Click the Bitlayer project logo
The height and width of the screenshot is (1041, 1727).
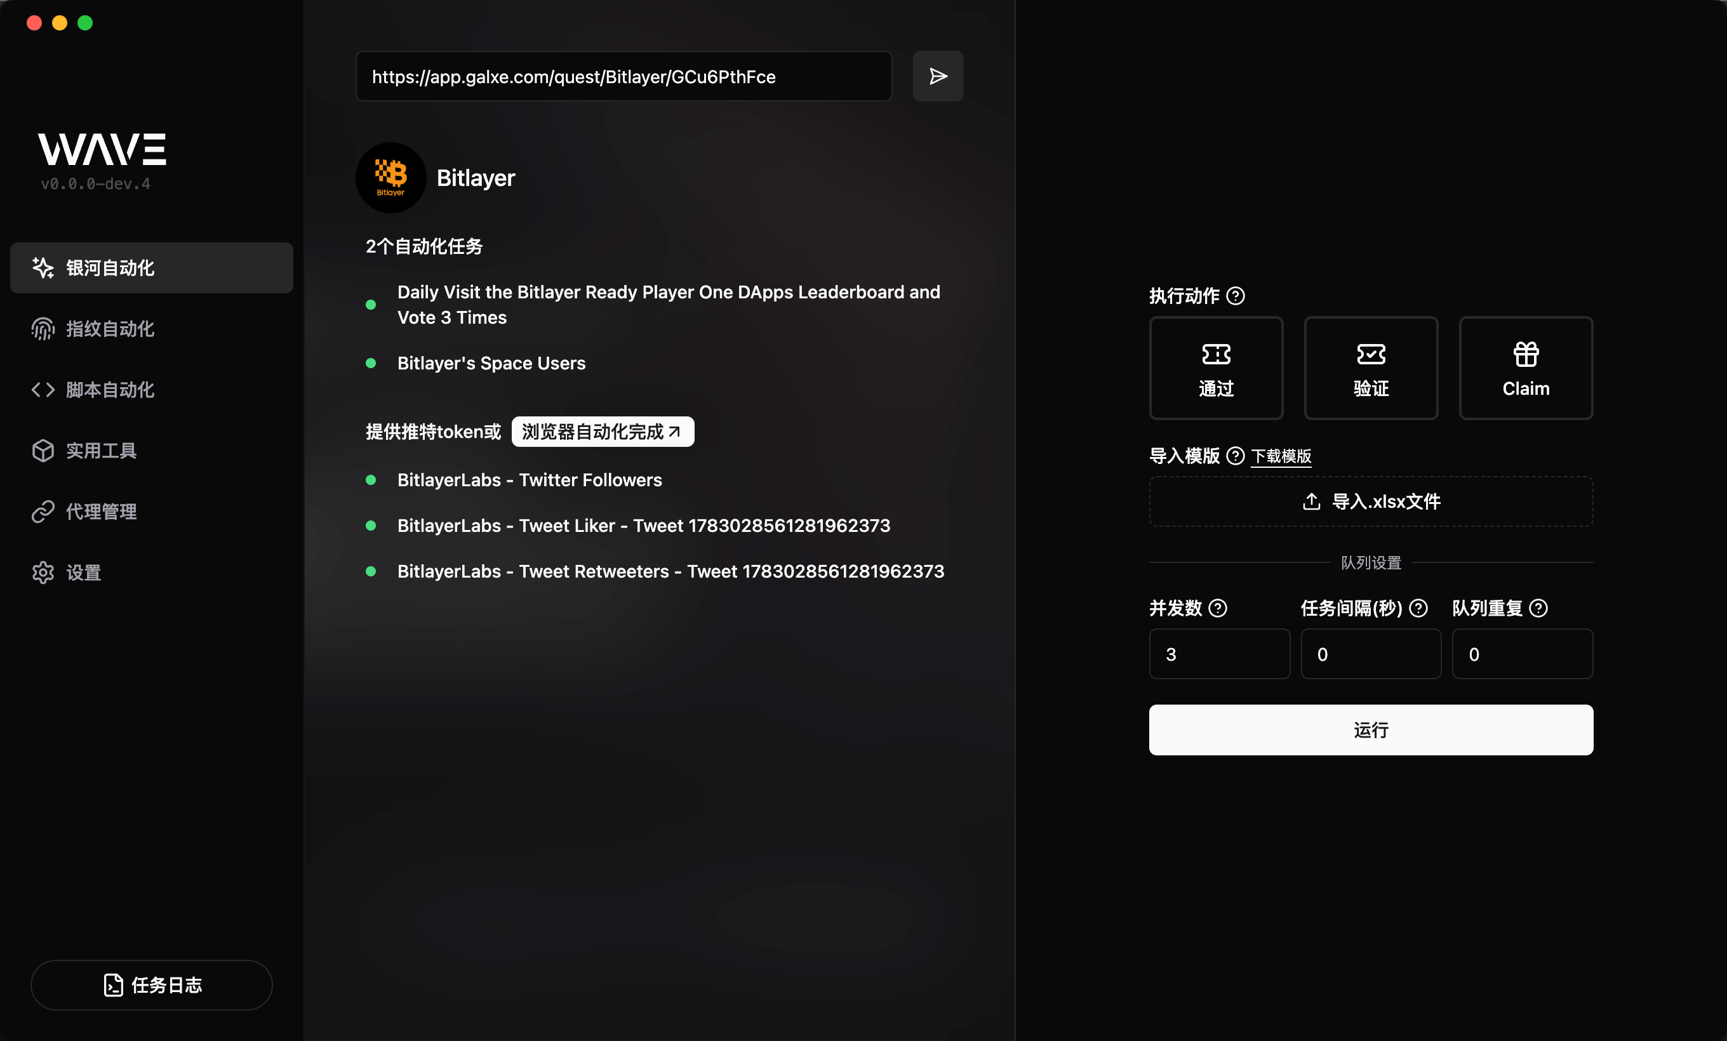(390, 178)
